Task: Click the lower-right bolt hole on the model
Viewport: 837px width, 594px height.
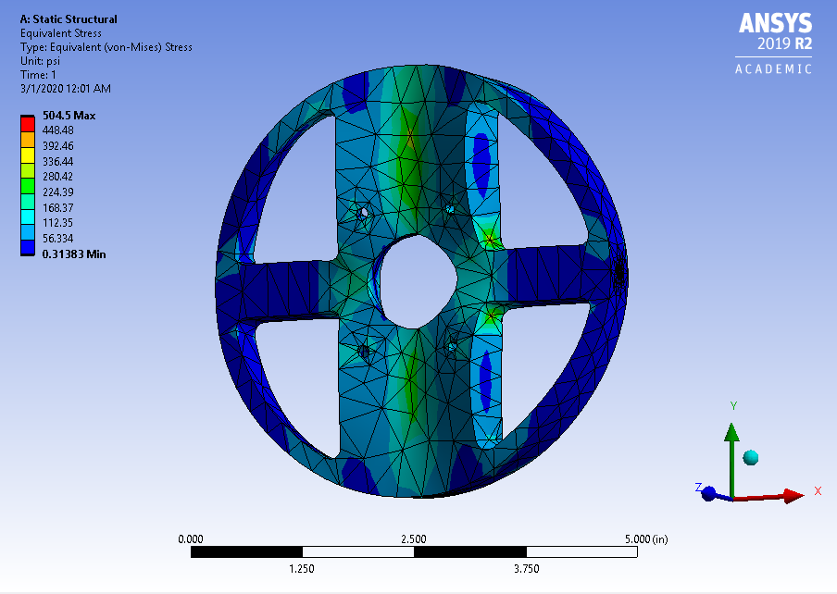Action: coord(452,347)
